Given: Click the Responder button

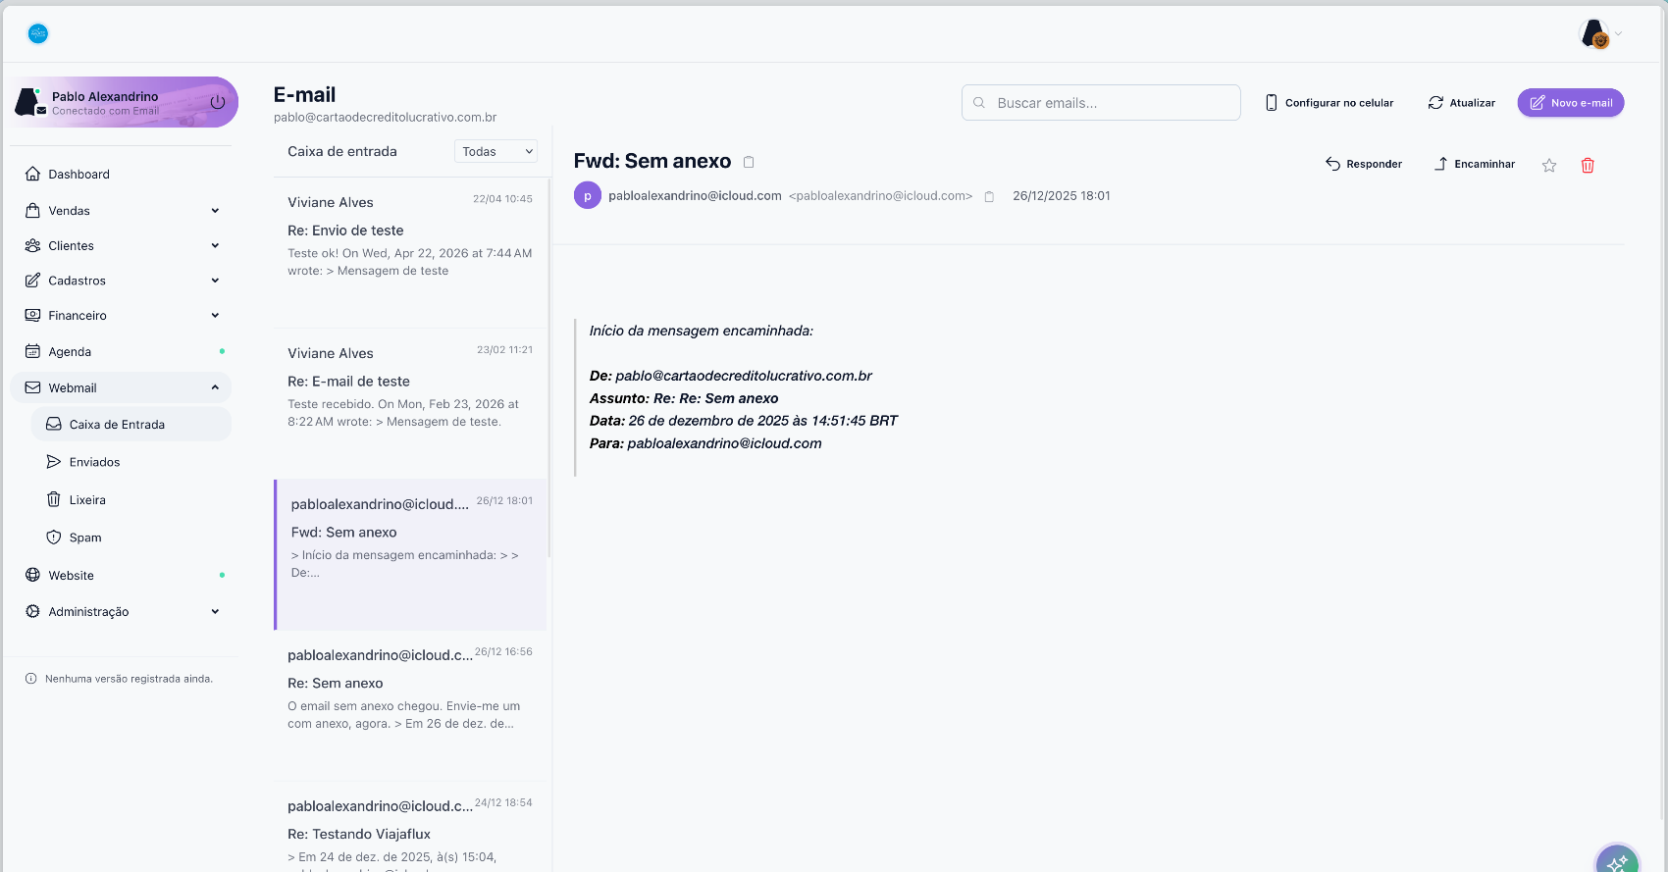Looking at the screenshot, I should [x=1364, y=164].
